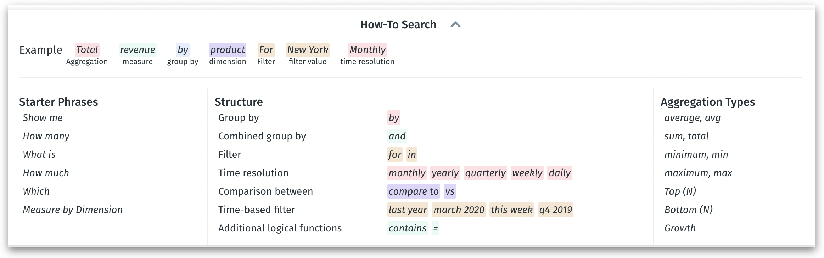Click the 'last year' time filter chip
This screenshot has height=258, width=824.
[x=408, y=210]
